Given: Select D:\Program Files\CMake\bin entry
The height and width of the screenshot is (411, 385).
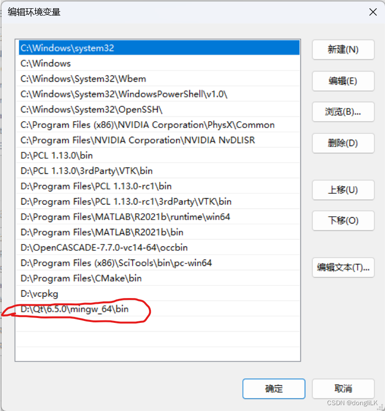Looking at the screenshot, I should pos(158,278).
